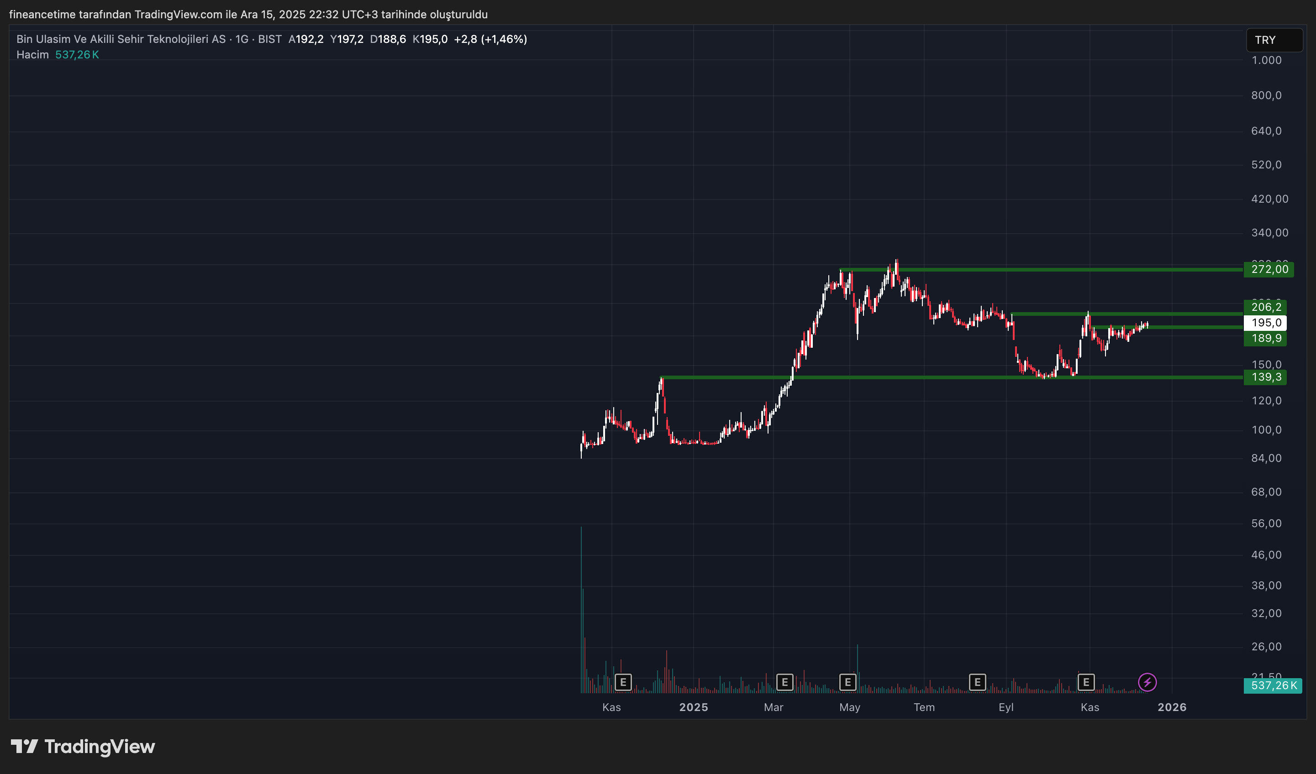Screen dimensions: 1316x774
Task: Click the TradingView logo
Action: tap(83, 746)
